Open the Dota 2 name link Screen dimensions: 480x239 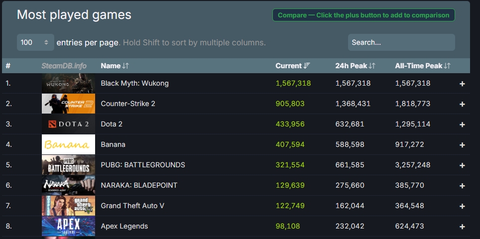(112, 124)
